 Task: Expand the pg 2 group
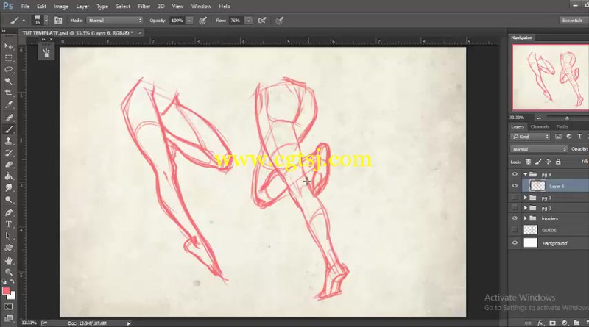click(526, 208)
